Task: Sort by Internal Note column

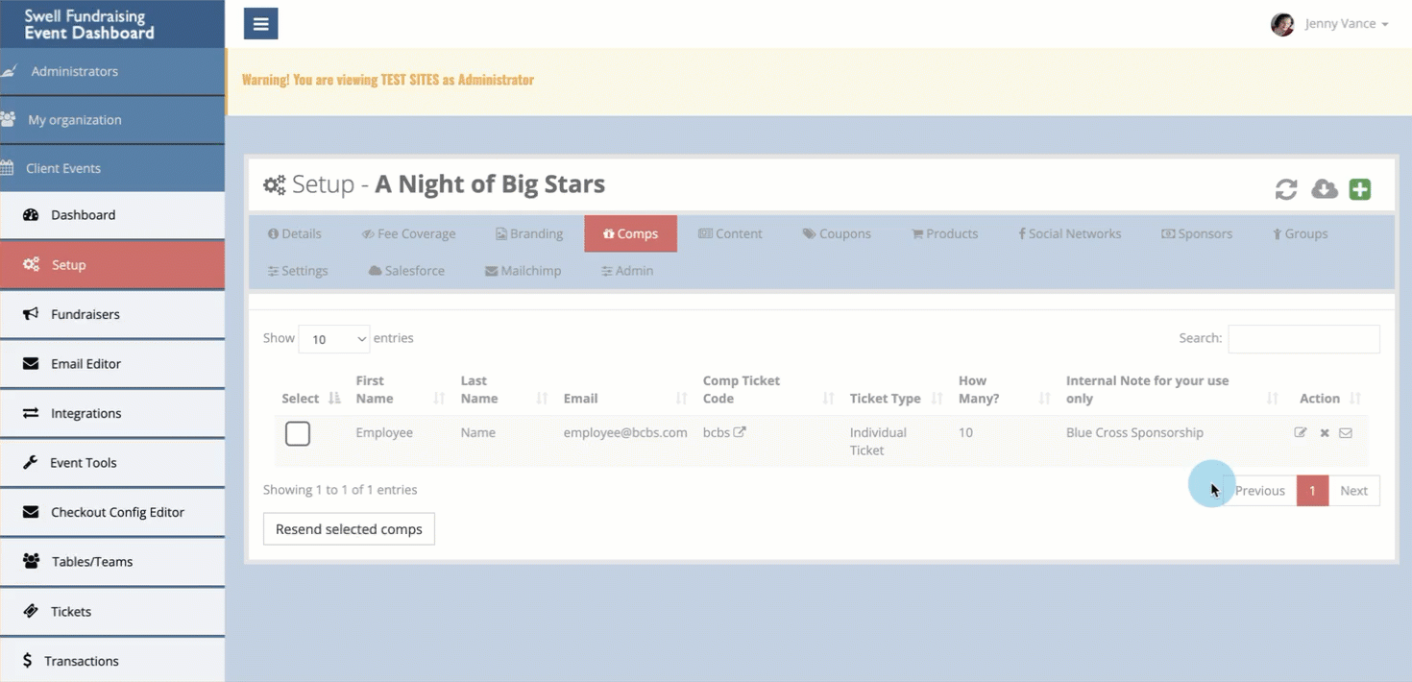Action: click(1172, 390)
